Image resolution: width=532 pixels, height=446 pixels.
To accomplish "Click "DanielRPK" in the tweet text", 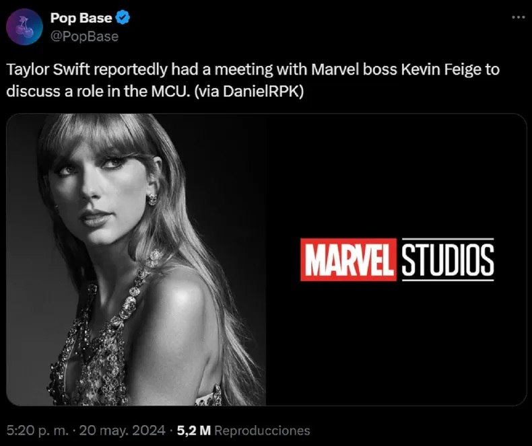I will click(x=264, y=91).
